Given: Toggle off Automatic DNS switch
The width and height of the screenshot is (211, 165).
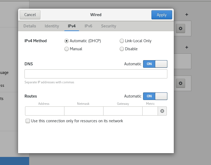Looking at the screenshot, I should point(155,64).
